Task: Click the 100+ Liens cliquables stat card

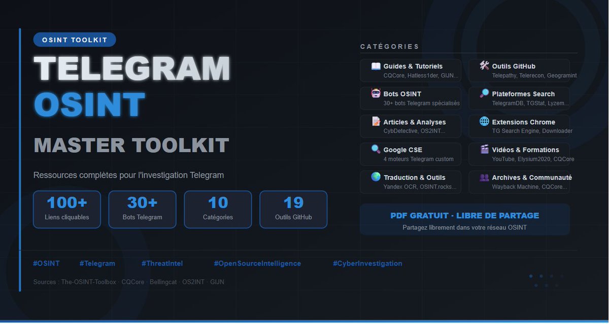Action: (x=66, y=209)
